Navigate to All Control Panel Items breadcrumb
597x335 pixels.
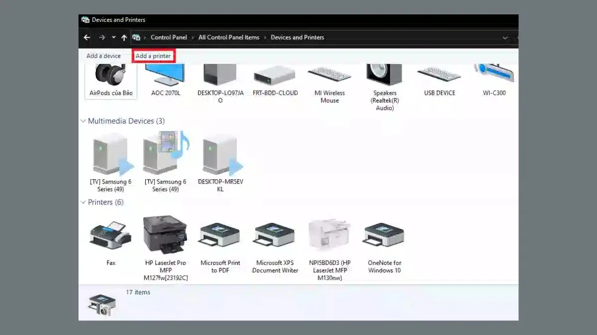click(x=228, y=37)
